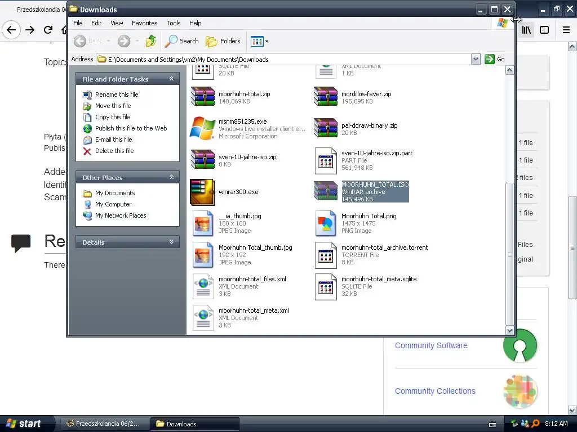577x432 pixels.
Task: Select the moorhuhn-total_files.xml icon
Action: coord(203,286)
